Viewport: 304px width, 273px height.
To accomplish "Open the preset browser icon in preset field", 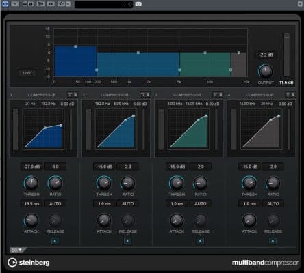I will click(130, 4).
